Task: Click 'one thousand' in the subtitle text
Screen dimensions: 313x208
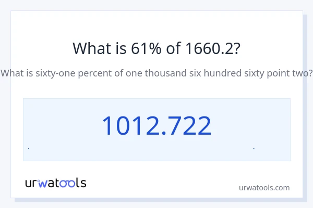Action: 156,73
